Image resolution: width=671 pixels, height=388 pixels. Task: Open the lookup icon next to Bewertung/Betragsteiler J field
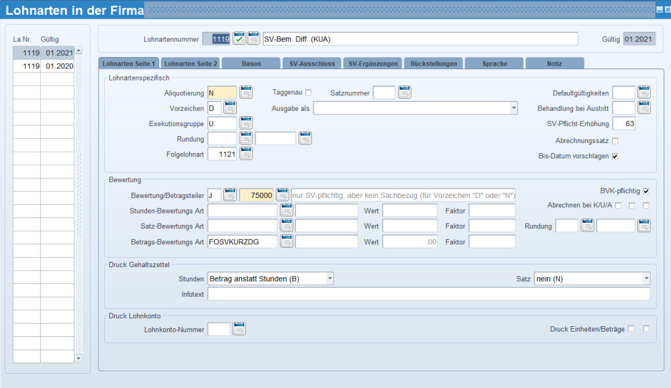coord(229,195)
